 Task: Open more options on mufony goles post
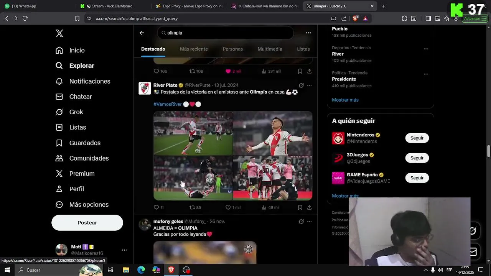[x=309, y=222]
